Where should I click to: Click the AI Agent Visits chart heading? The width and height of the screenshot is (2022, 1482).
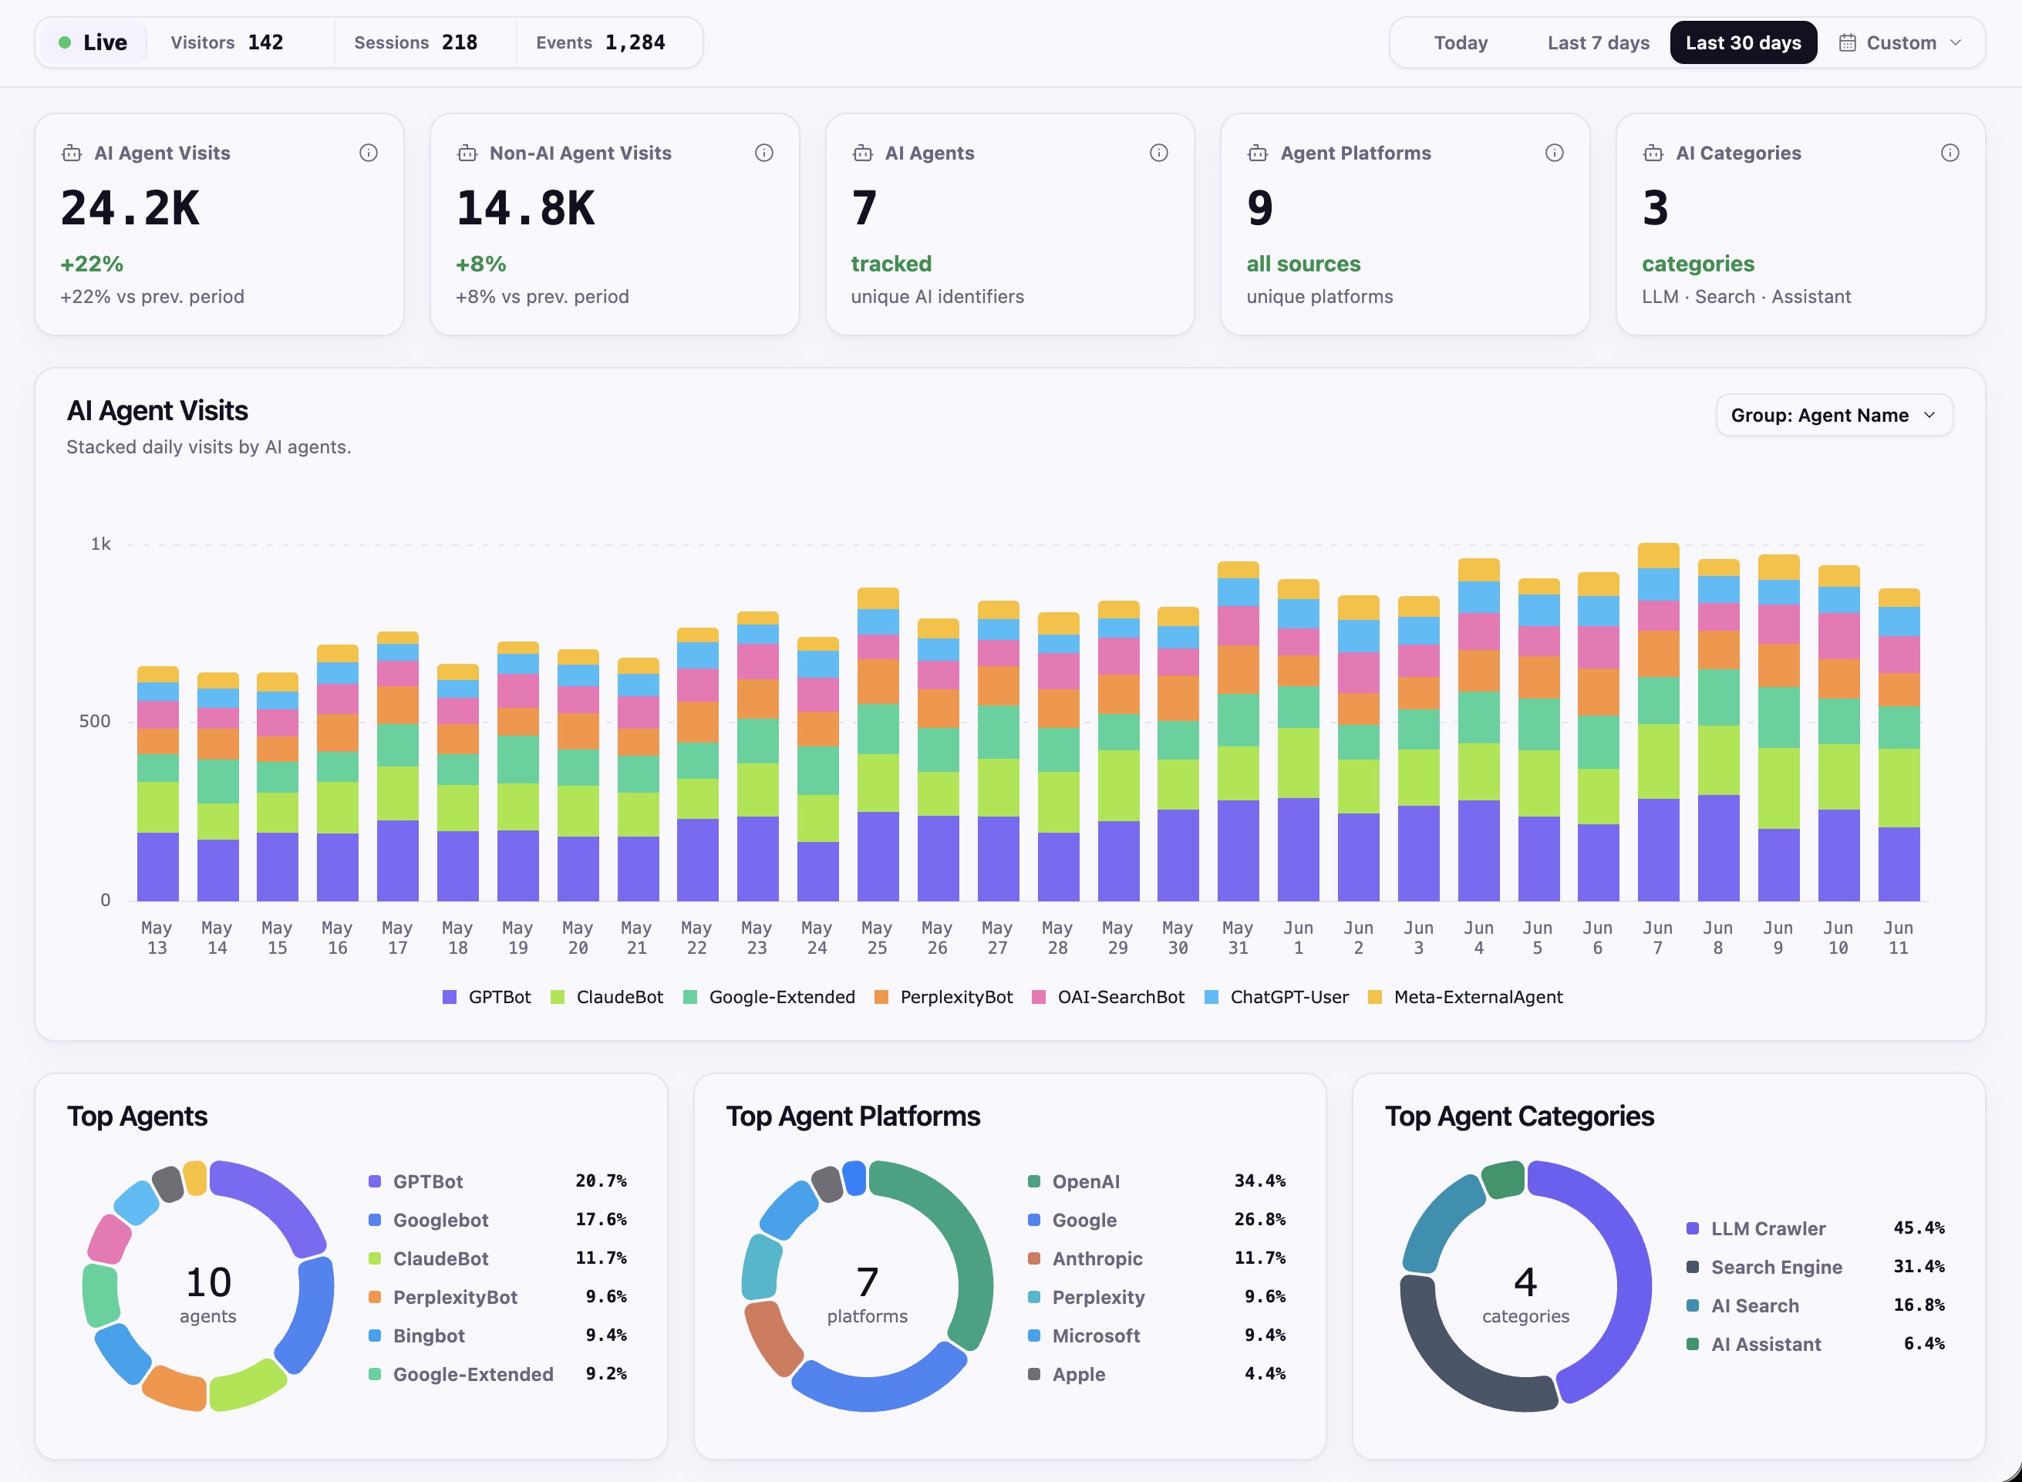click(158, 411)
